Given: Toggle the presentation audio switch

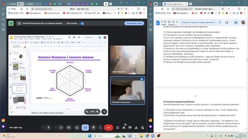Looking at the screenshot, I should click(x=81, y=23).
